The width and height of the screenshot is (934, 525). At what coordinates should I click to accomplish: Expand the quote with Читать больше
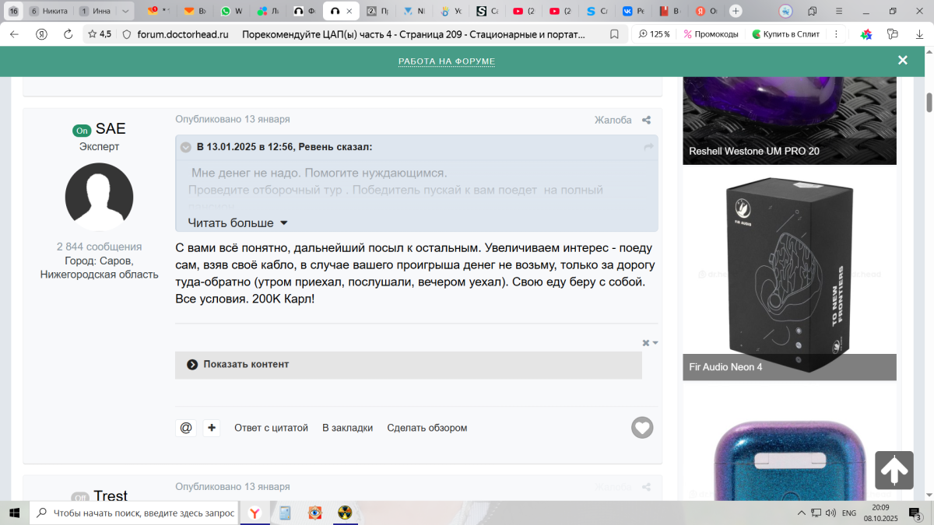[237, 223]
